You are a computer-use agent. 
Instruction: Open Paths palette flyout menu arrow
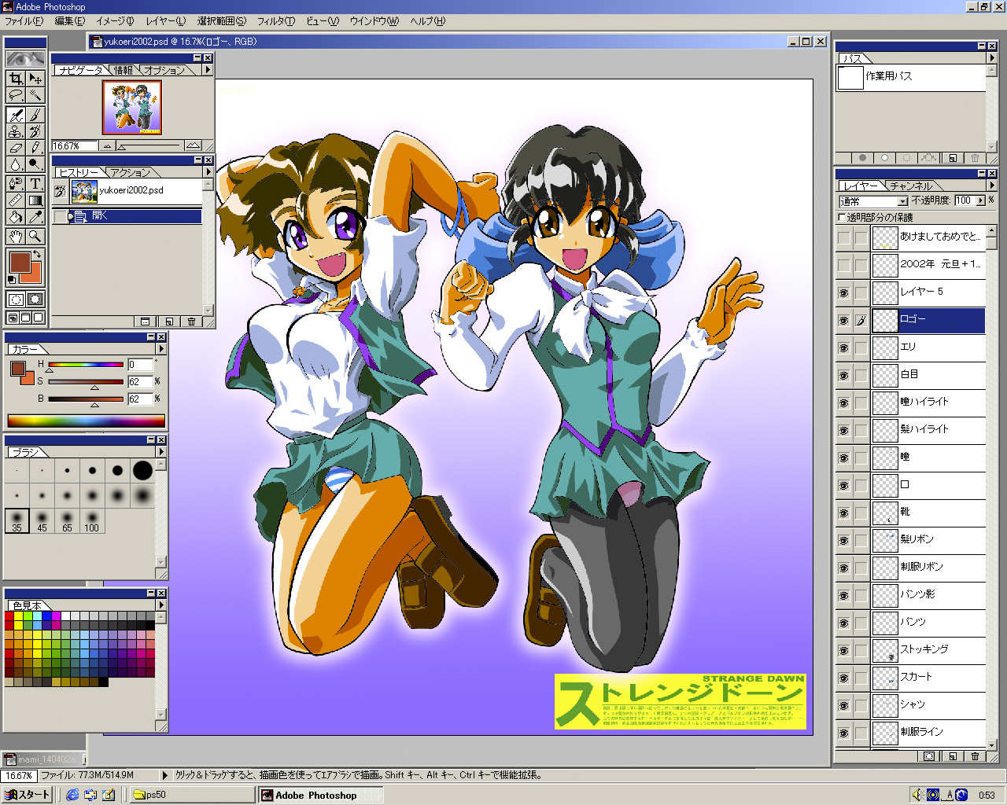coord(990,58)
